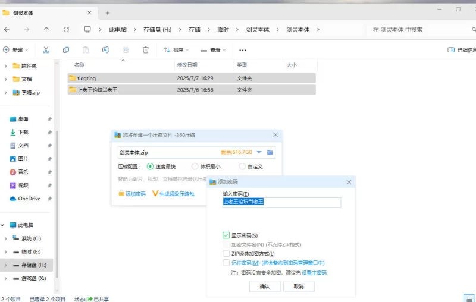Expand the 系统 (C:) drive tree node
Viewport: 476px width, 302px height.
[5, 238]
